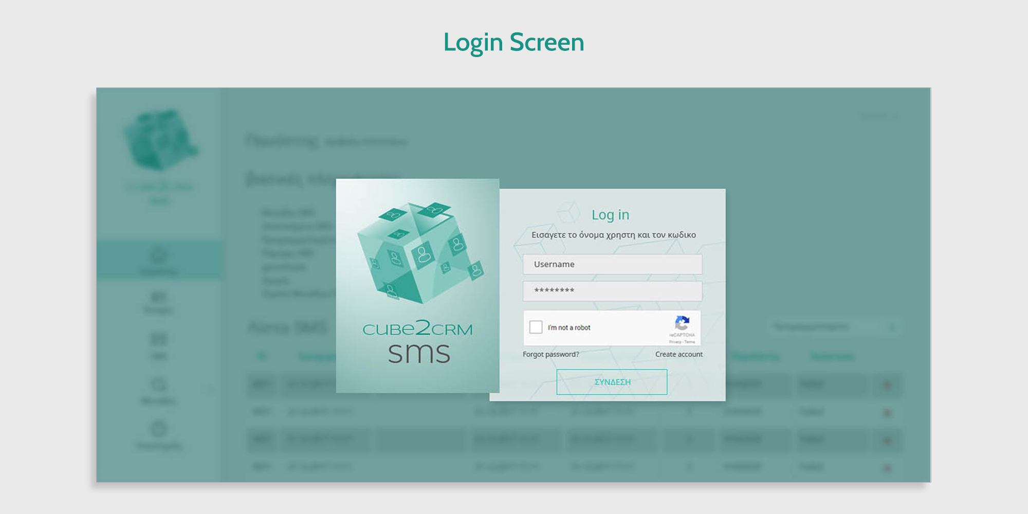1028x514 pixels.
Task: Open the reCAPTCHA Privacy link
Action: tap(675, 342)
